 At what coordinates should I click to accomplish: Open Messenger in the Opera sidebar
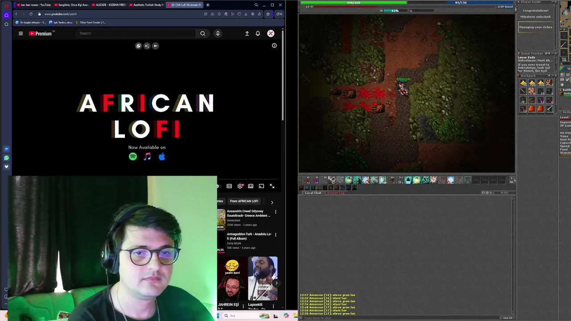[6, 149]
